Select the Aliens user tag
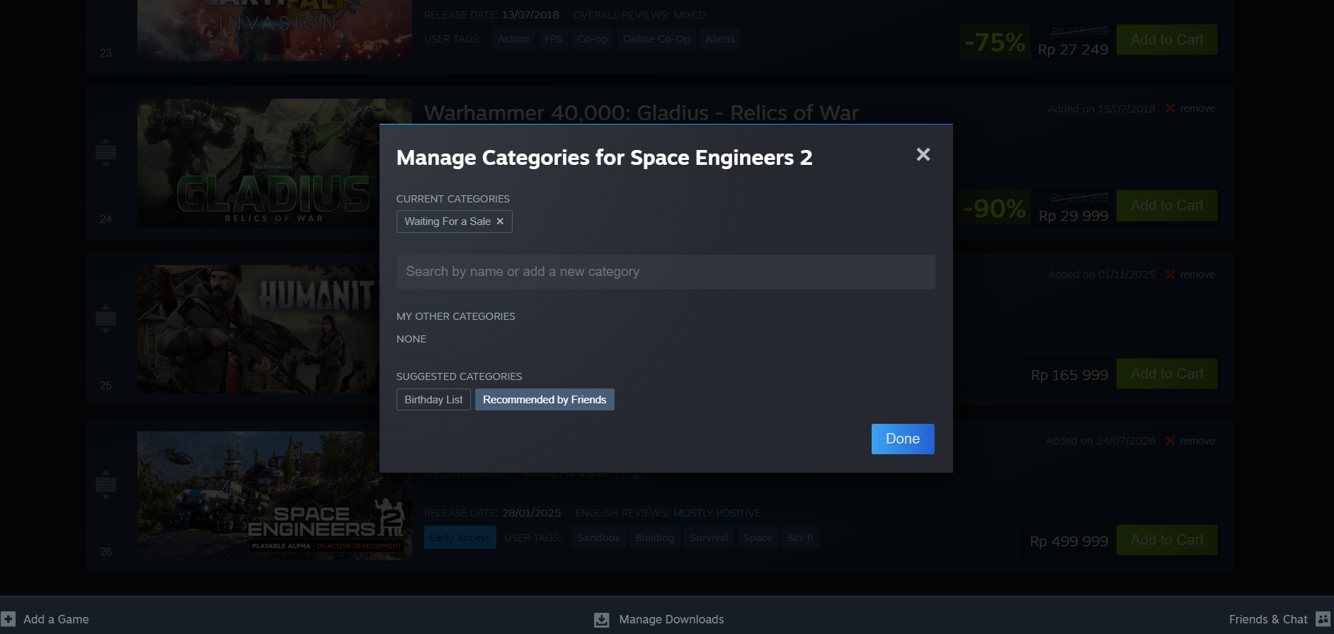Viewport: 1334px width, 634px height. (x=719, y=39)
